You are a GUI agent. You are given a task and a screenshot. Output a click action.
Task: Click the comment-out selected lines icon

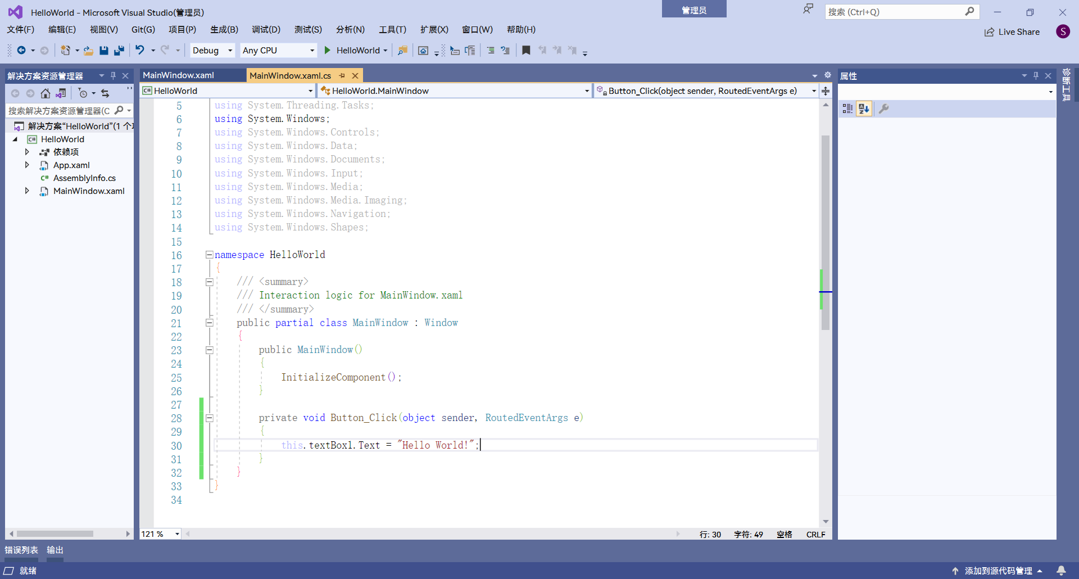tap(491, 51)
